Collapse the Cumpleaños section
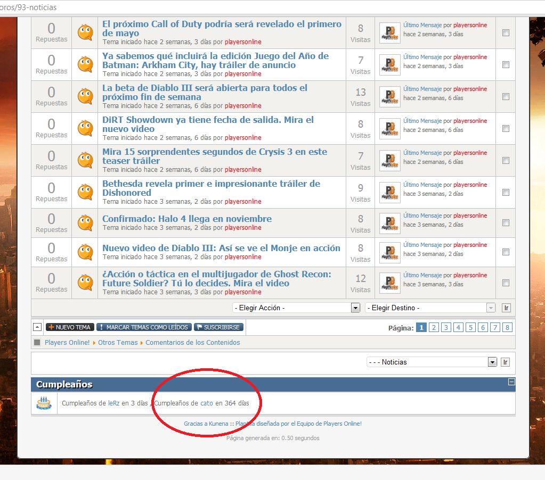This screenshot has width=545, height=480. coord(511,382)
